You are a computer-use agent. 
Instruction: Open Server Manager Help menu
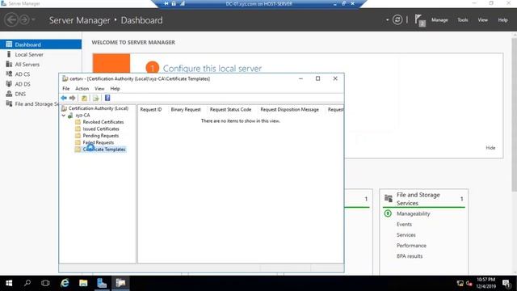(502, 20)
